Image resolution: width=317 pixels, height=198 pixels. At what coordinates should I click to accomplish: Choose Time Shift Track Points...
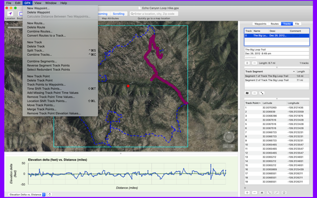coord(60,89)
